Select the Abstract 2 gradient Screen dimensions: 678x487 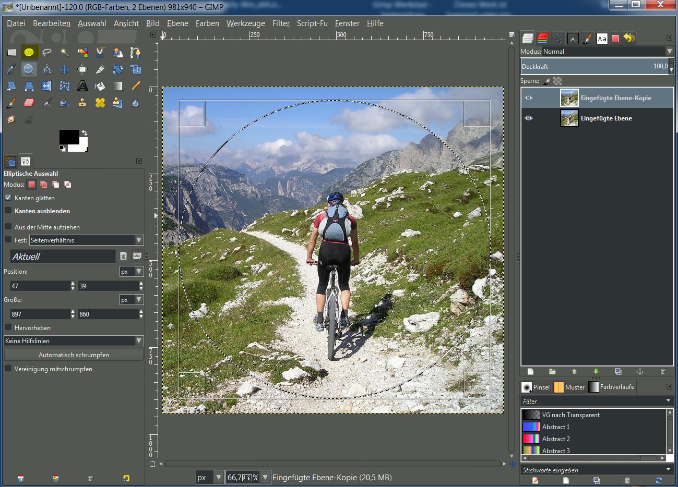[556, 439]
